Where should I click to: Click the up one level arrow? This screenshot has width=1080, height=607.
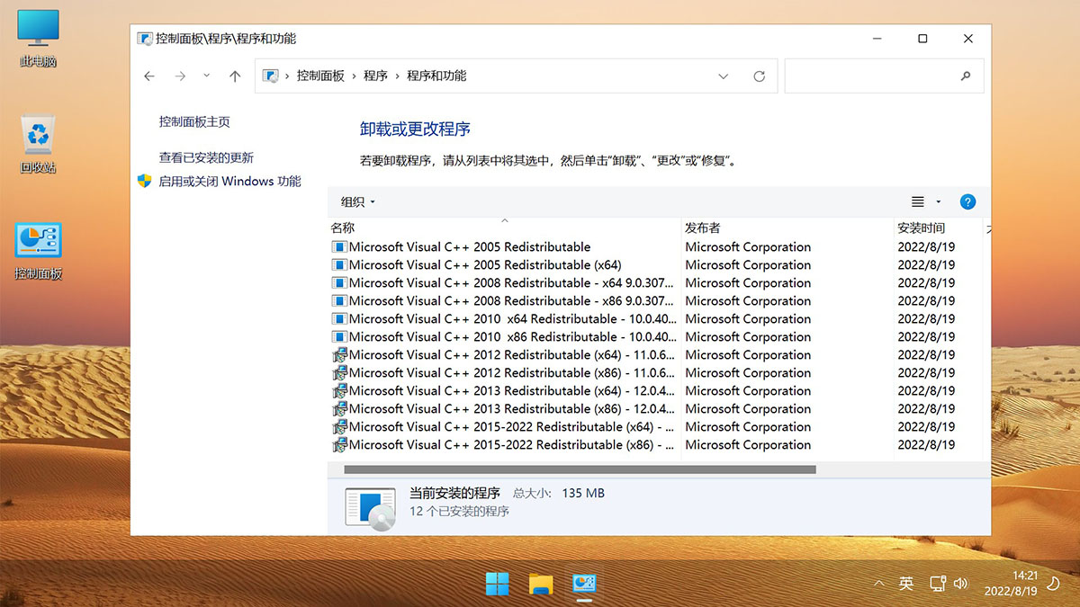pyautogui.click(x=235, y=76)
